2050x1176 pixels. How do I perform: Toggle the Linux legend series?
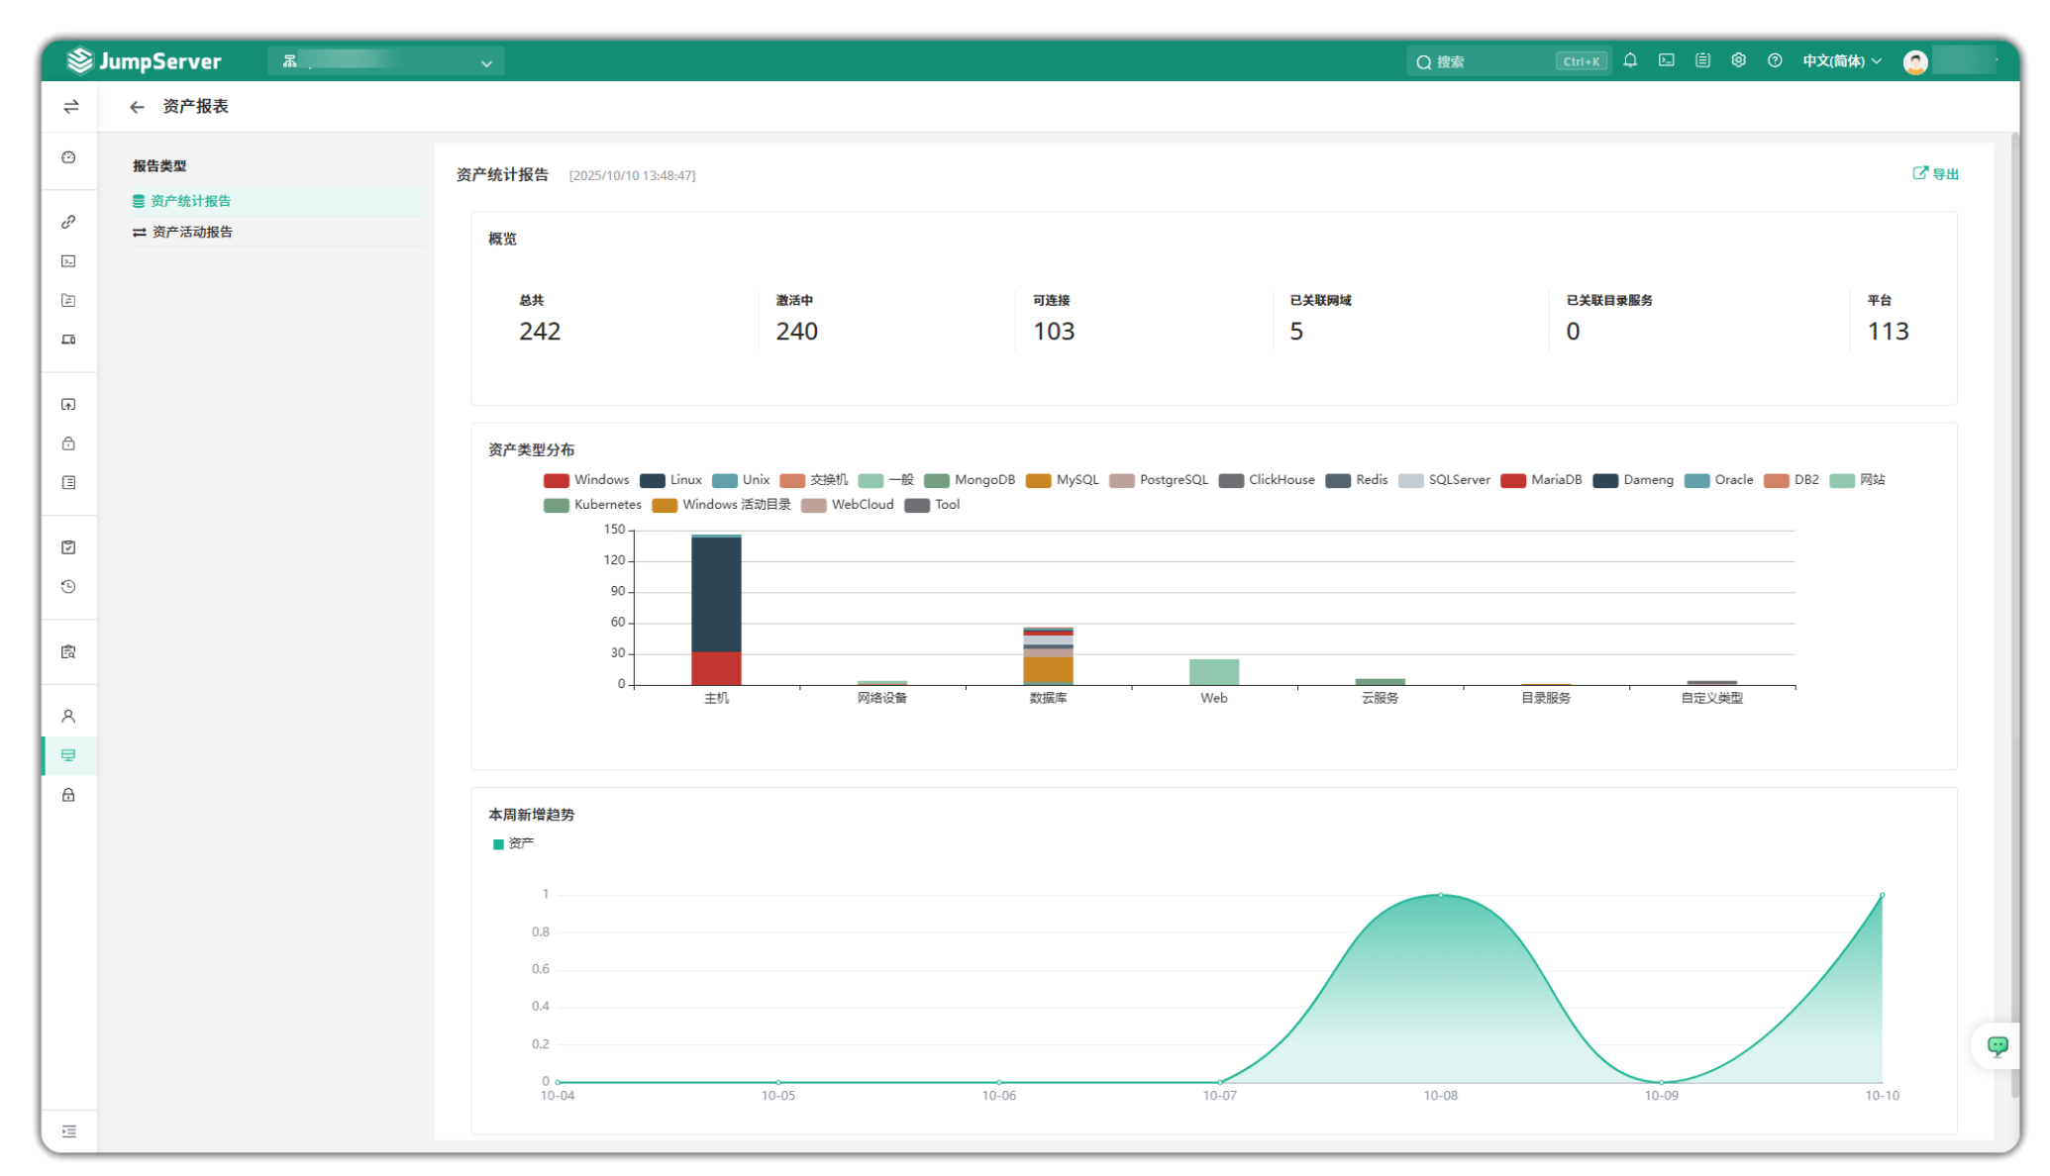(670, 480)
